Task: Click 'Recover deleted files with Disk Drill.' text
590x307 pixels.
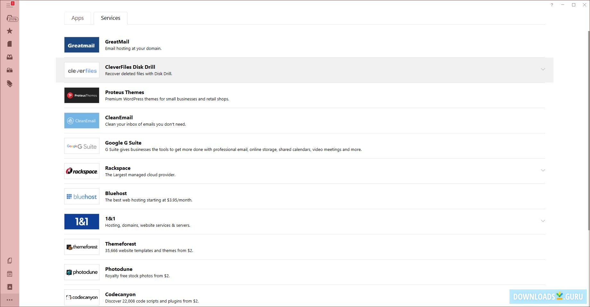Action: (139, 74)
